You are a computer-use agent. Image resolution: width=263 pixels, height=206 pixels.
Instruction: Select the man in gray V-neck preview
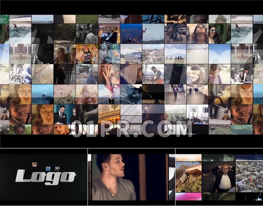(x=131, y=177)
